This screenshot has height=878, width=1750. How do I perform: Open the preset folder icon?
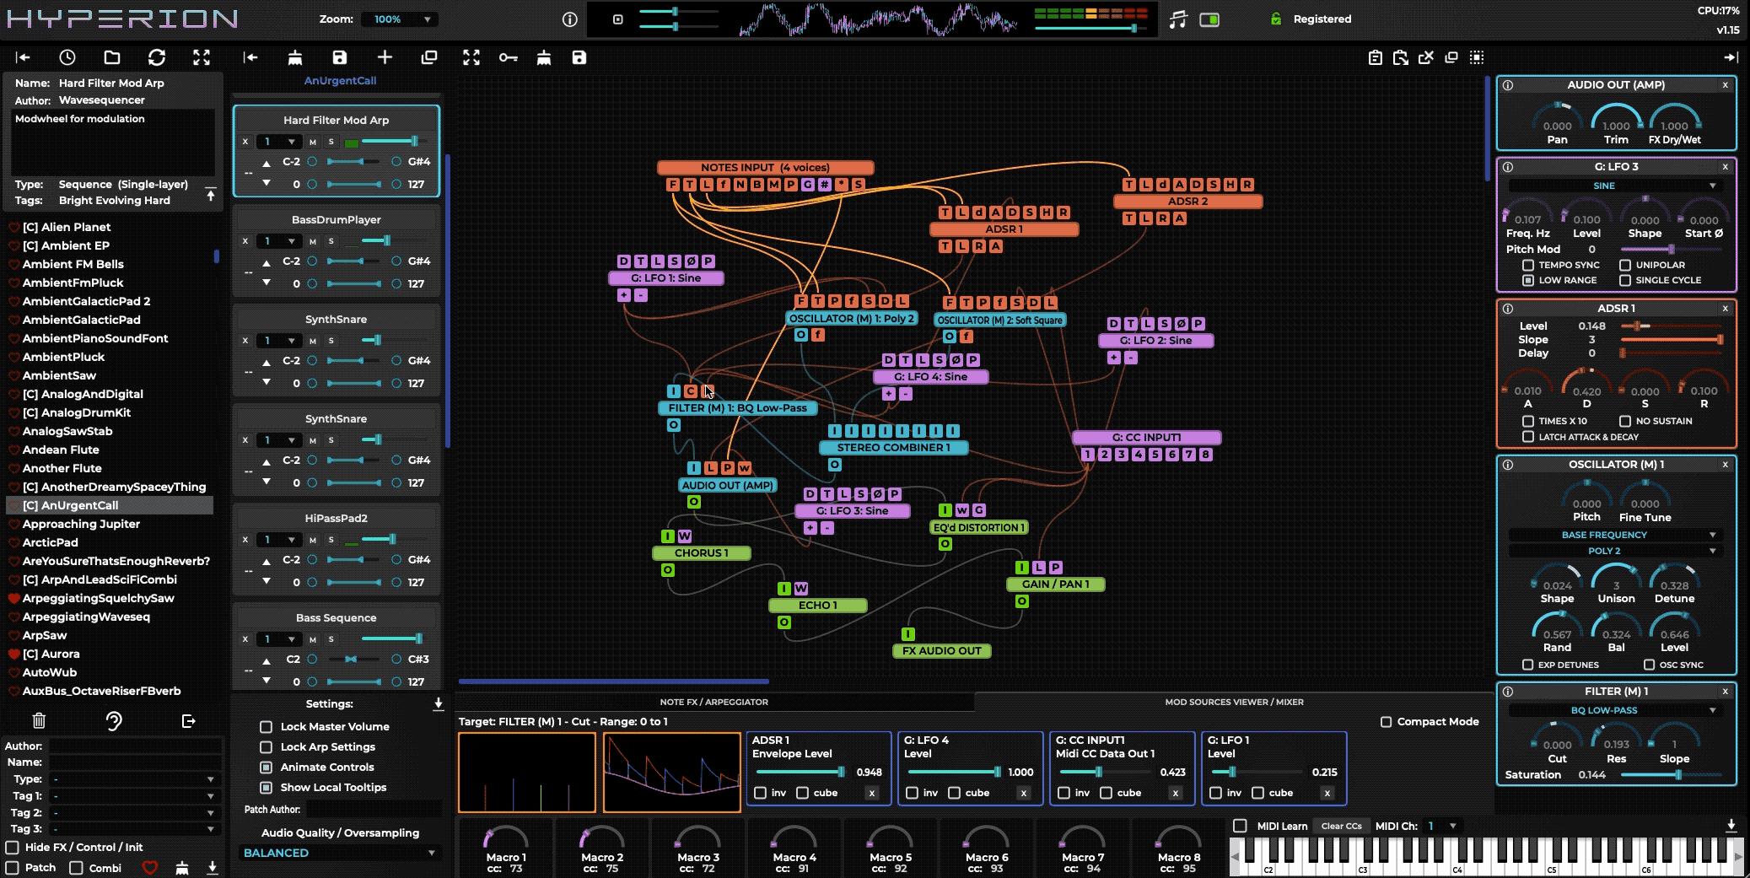(112, 57)
